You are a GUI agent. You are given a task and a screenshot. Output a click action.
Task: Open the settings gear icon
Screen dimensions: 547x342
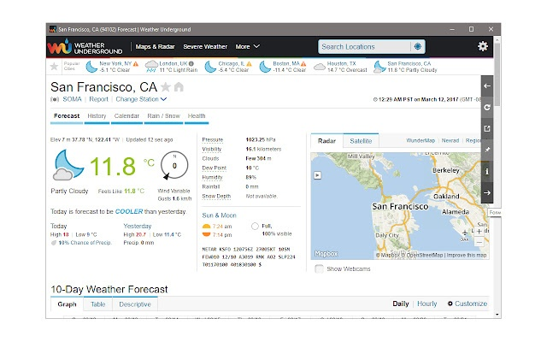[483, 46]
